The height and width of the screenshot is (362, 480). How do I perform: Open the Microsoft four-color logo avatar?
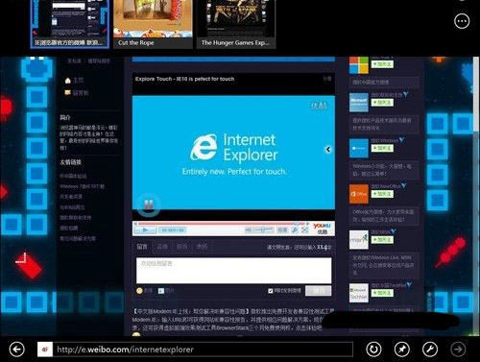coord(359,65)
